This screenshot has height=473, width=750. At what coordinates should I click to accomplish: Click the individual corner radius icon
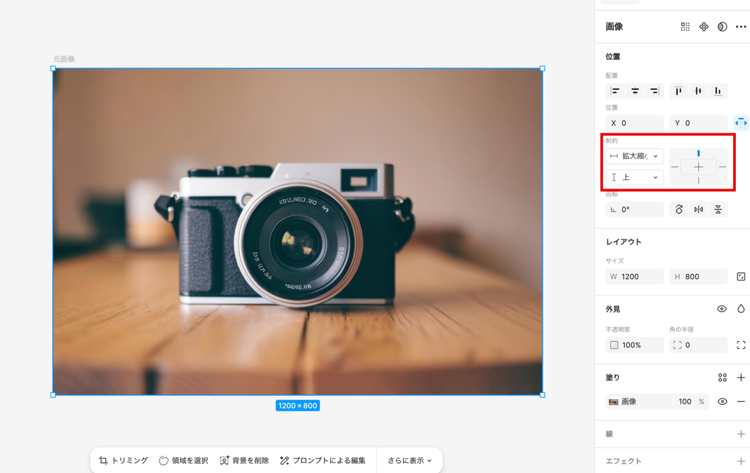click(x=741, y=345)
